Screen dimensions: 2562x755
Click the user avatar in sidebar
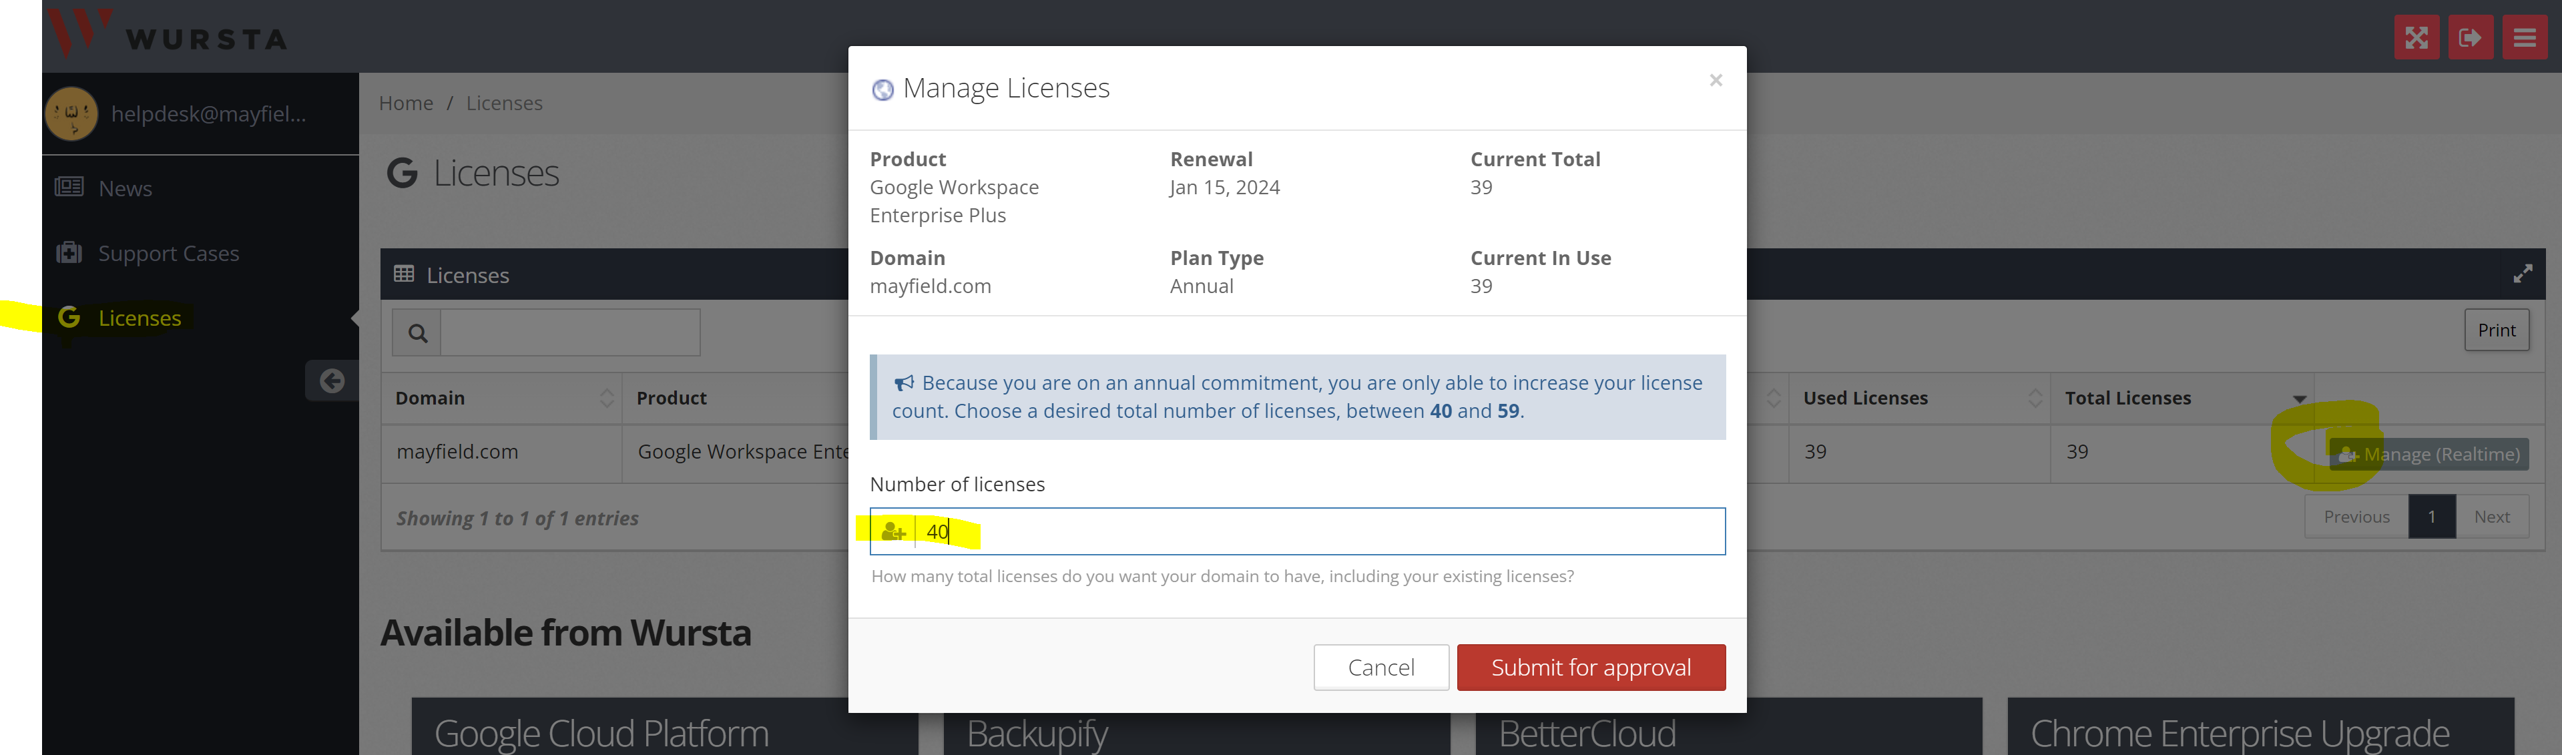[x=71, y=113]
